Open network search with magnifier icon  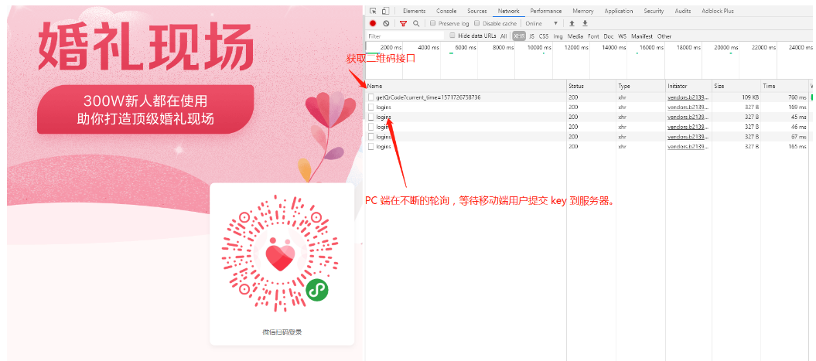click(416, 23)
